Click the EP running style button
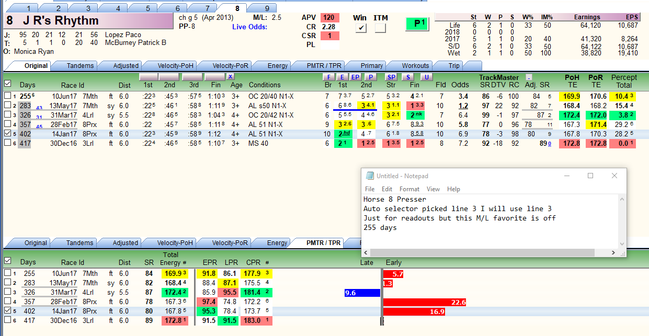This screenshot has height=336, width=649. 355,77
